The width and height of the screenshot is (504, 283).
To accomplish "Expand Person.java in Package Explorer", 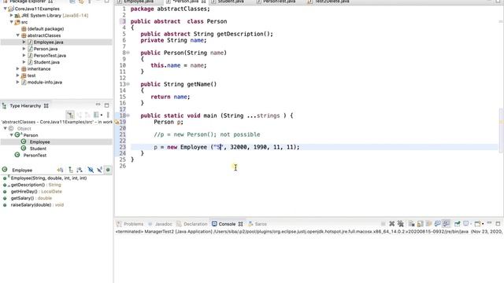I will pos(24,49).
